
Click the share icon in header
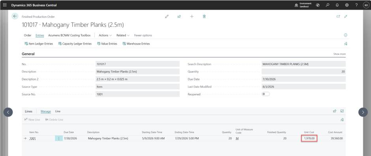179,17
